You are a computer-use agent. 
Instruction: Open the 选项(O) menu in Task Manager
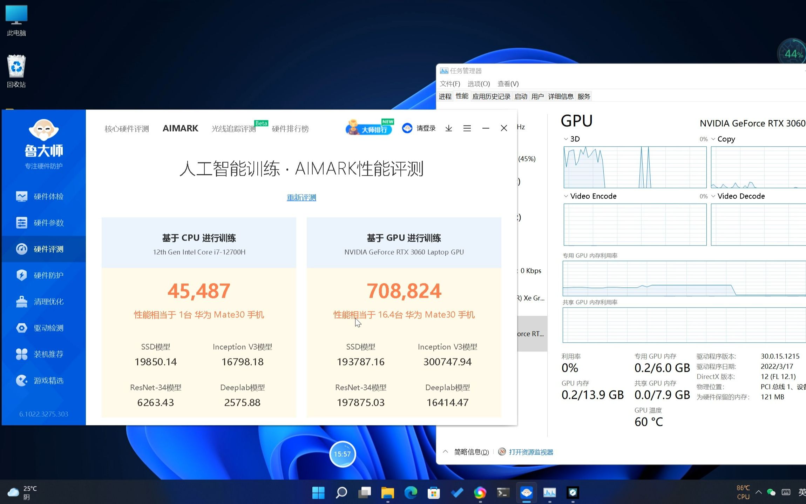pyautogui.click(x=479, y=83)
